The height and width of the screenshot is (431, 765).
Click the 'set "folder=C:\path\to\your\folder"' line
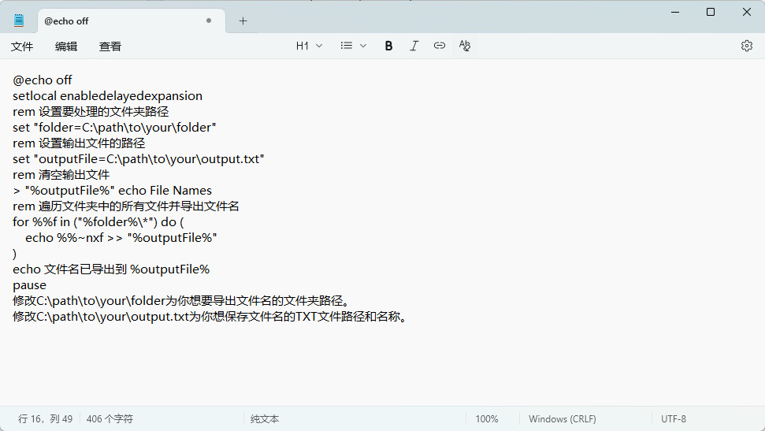point(114,128)
